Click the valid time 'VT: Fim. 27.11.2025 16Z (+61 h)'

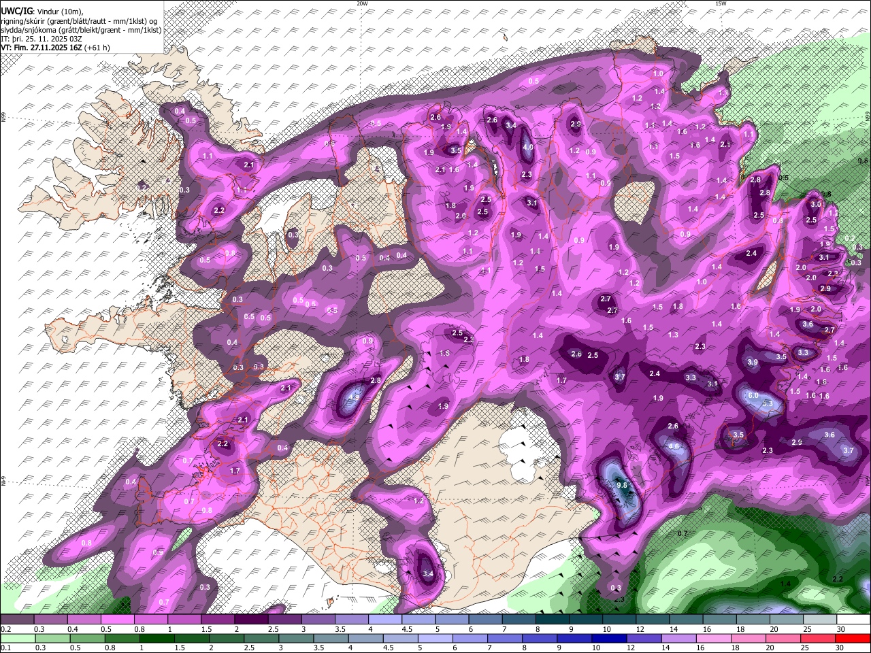[55, 48]
